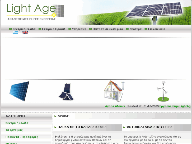This screenshot has height=144, width=192.
Task: Click Αγορά Αδειών ticker link
Action: pos(115,106)
